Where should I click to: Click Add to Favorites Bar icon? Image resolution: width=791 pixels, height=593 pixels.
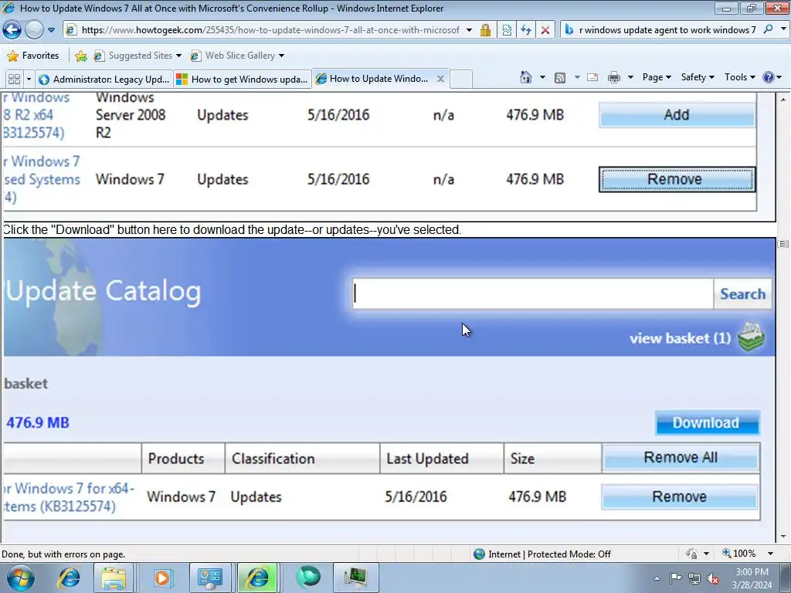coord(80,56)
